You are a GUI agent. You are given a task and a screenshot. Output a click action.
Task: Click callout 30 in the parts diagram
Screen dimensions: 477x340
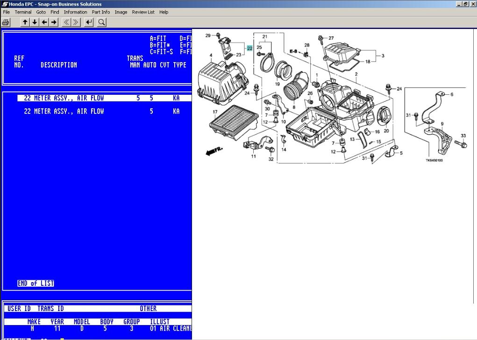coord(267,109)
